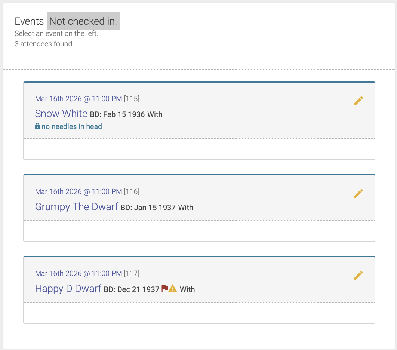Click the edit pencil for Happy D Dwarf
The width and height of the screenshot is (397, 350).
[358, 275]
